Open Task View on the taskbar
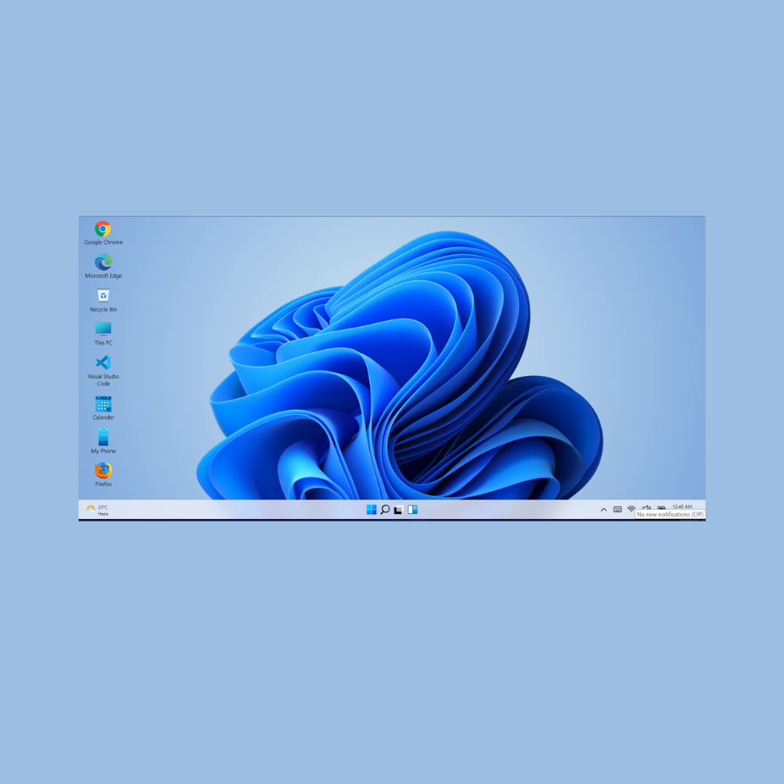Image resolution: width=784 pixels, height=784 pixels. pyautogui.click(x=398, y=510)
